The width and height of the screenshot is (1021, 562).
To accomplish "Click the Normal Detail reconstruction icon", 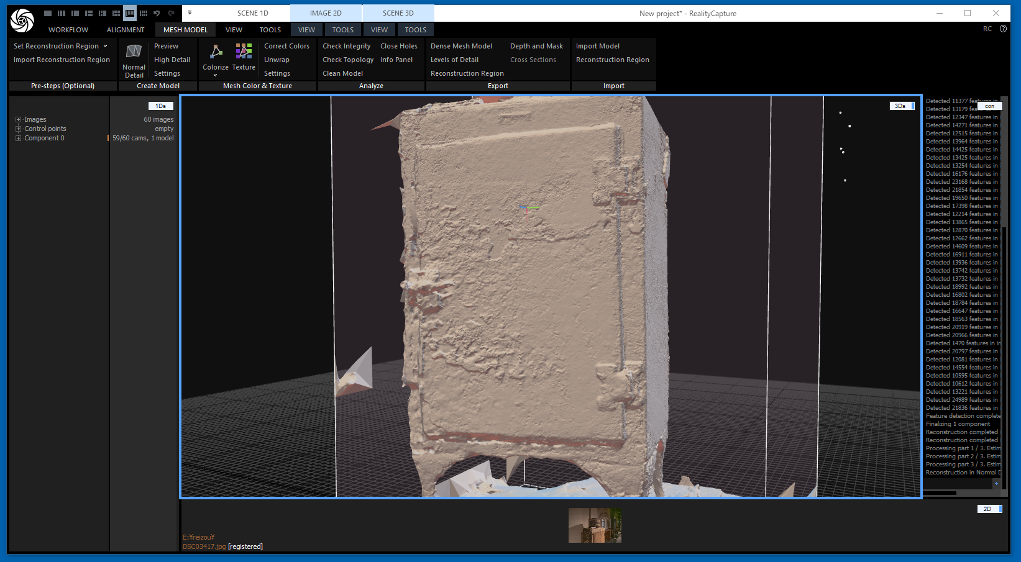I will point(134,52).
